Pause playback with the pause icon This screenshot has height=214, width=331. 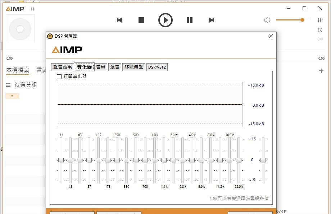click(190, 20)
